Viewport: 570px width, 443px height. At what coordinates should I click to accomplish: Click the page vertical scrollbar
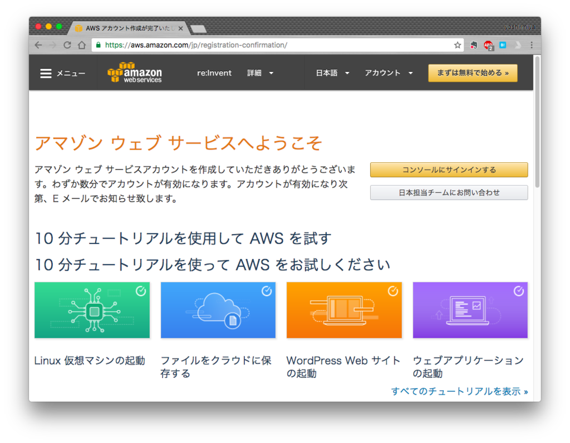[537, 122]
